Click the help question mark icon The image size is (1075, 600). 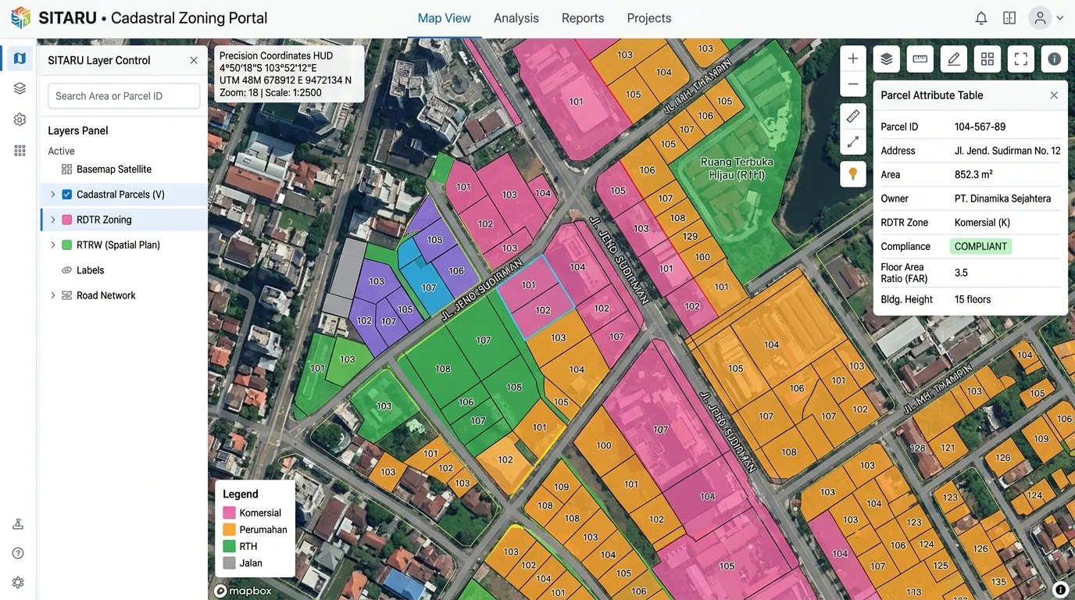(x=18, y=553)
